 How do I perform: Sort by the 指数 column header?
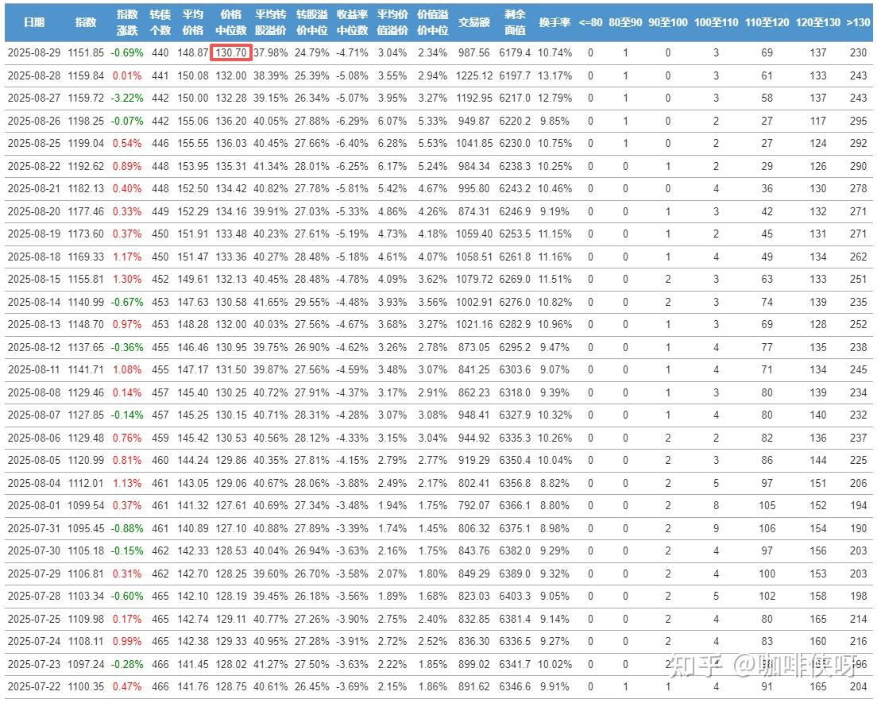[x=86, y=22]
